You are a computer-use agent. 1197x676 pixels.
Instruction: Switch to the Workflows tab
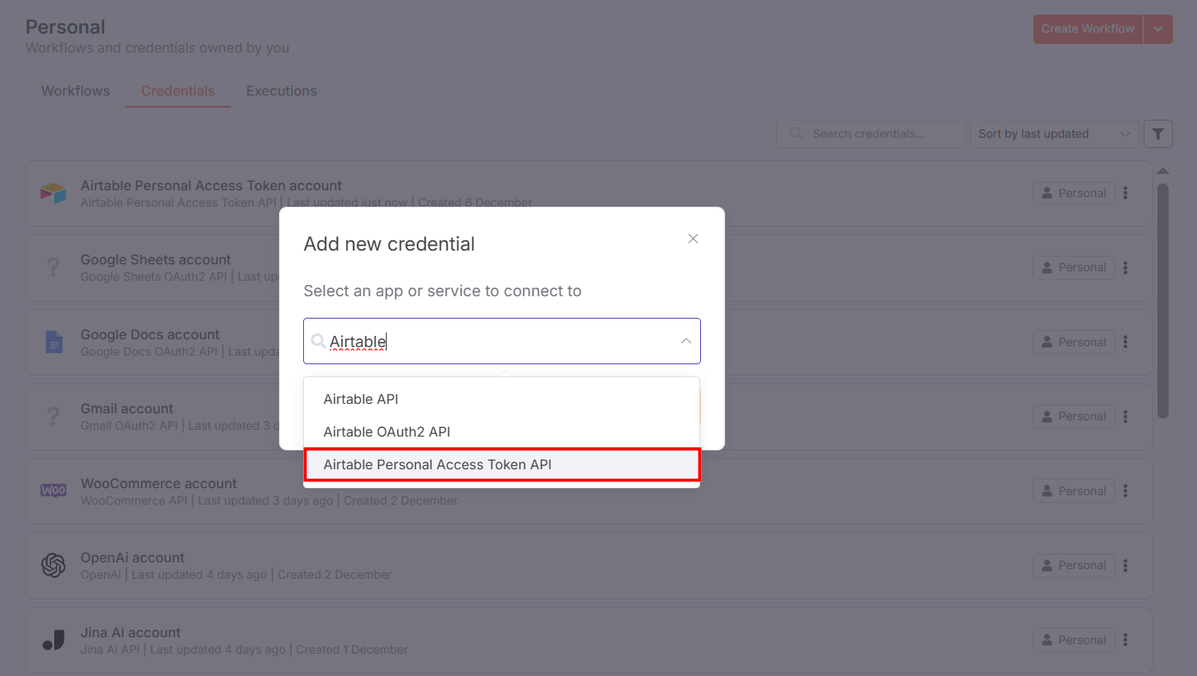click(76, 90)
